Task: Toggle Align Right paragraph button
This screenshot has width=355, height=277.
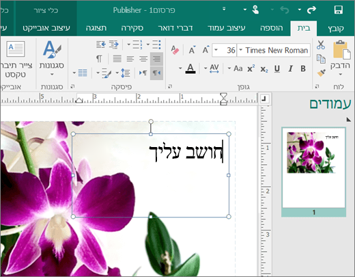Action: [156, 59]
